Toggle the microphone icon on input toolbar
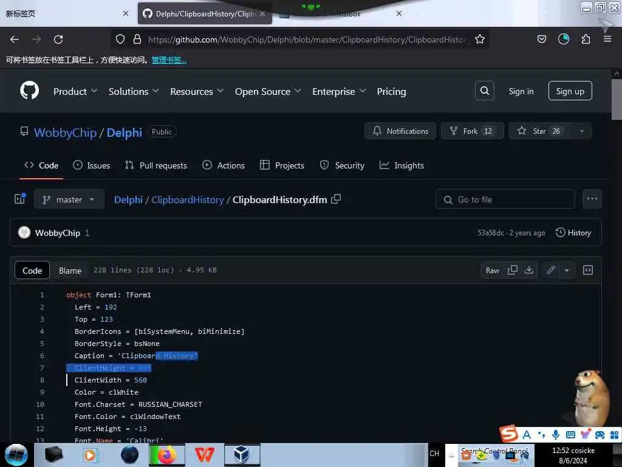 [x=556, y=434]
